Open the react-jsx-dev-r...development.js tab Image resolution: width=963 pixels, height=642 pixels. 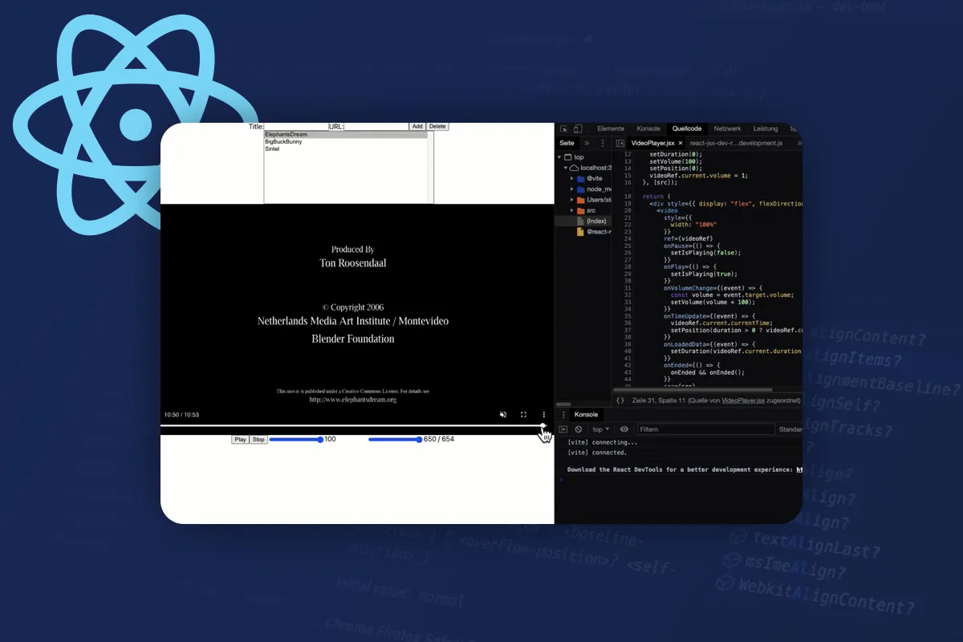(736, 143)
